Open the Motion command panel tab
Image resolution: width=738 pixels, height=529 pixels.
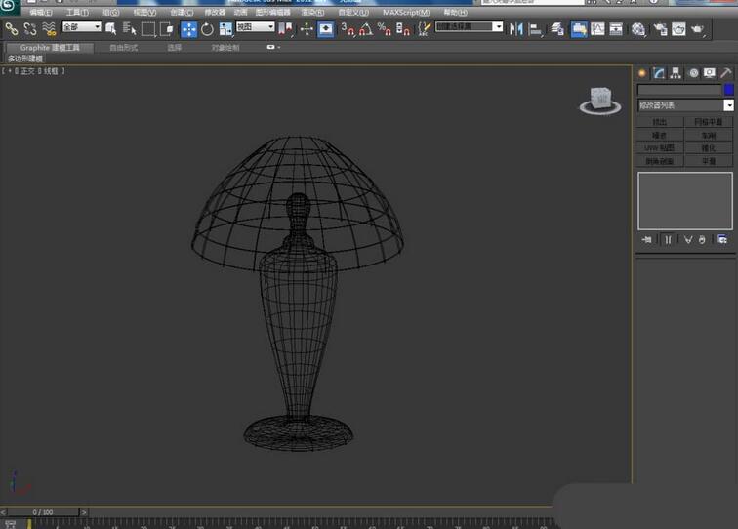click(693, 73)
